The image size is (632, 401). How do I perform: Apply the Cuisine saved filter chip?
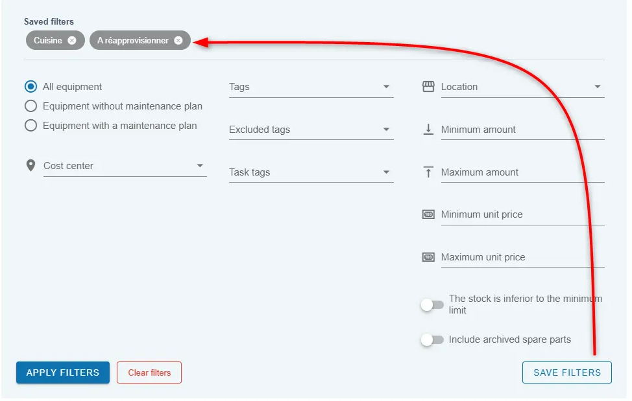point(47,41)
